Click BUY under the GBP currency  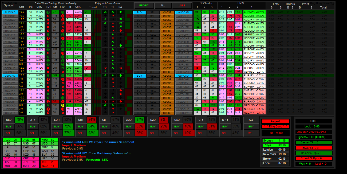coord(105,126)
